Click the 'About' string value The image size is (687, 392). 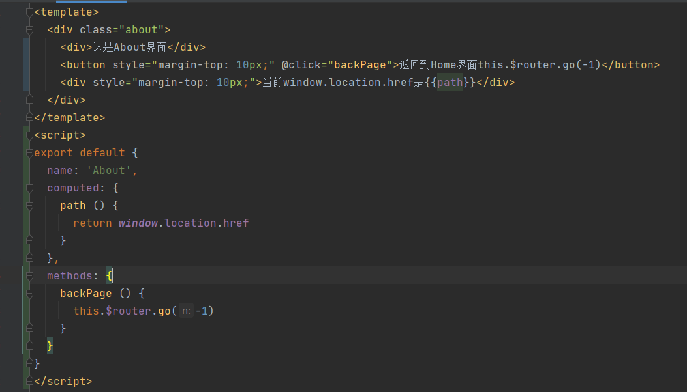(x=109, y=170)
